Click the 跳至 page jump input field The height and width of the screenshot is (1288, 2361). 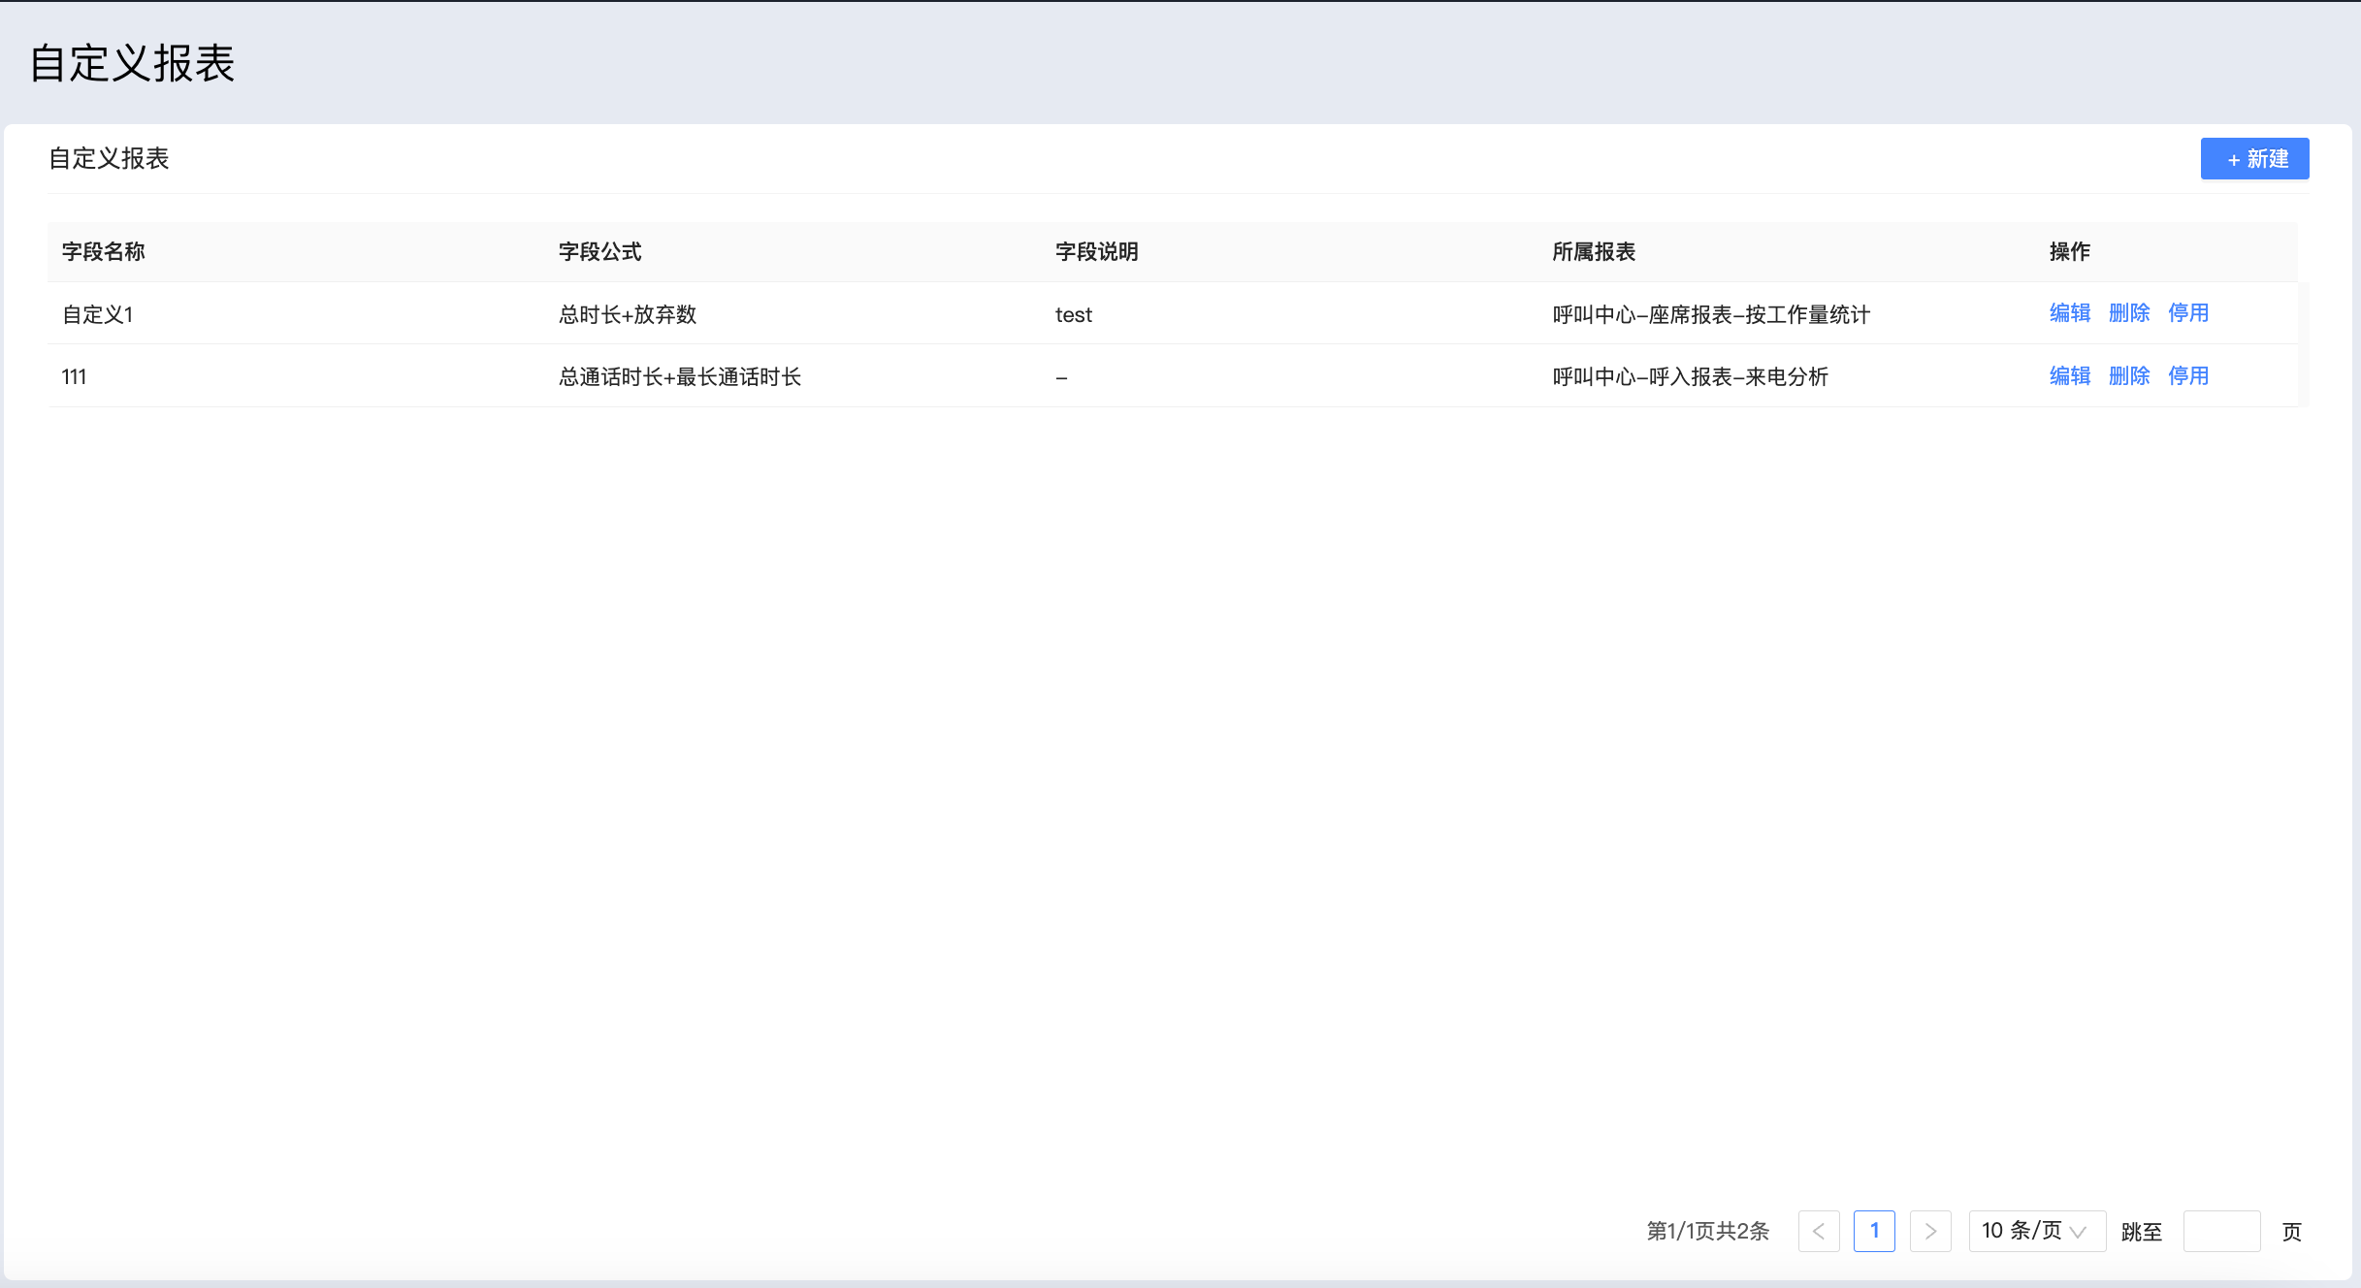2220,1231
